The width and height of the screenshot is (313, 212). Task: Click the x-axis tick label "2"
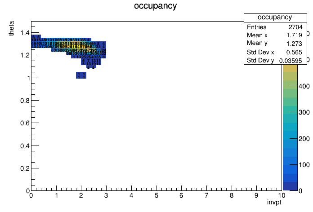(81, 195)
